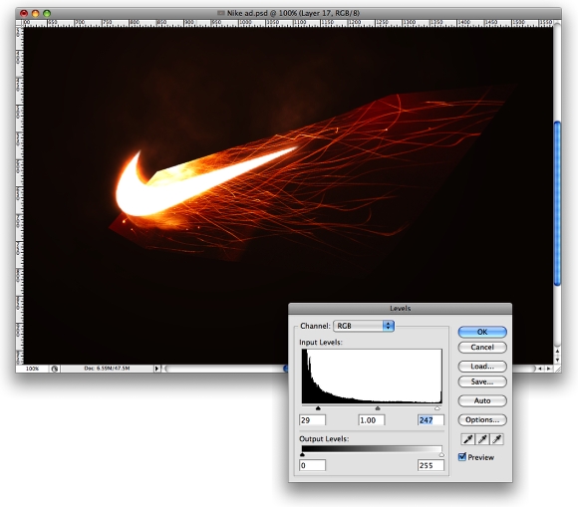Screen dimensions: 578x507
Task: Cancel the Levels dialog
Action: click(482, 347)
